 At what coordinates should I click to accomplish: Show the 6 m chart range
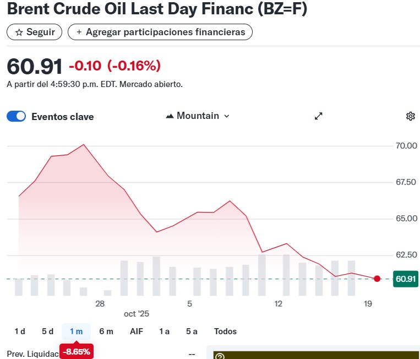106,331
